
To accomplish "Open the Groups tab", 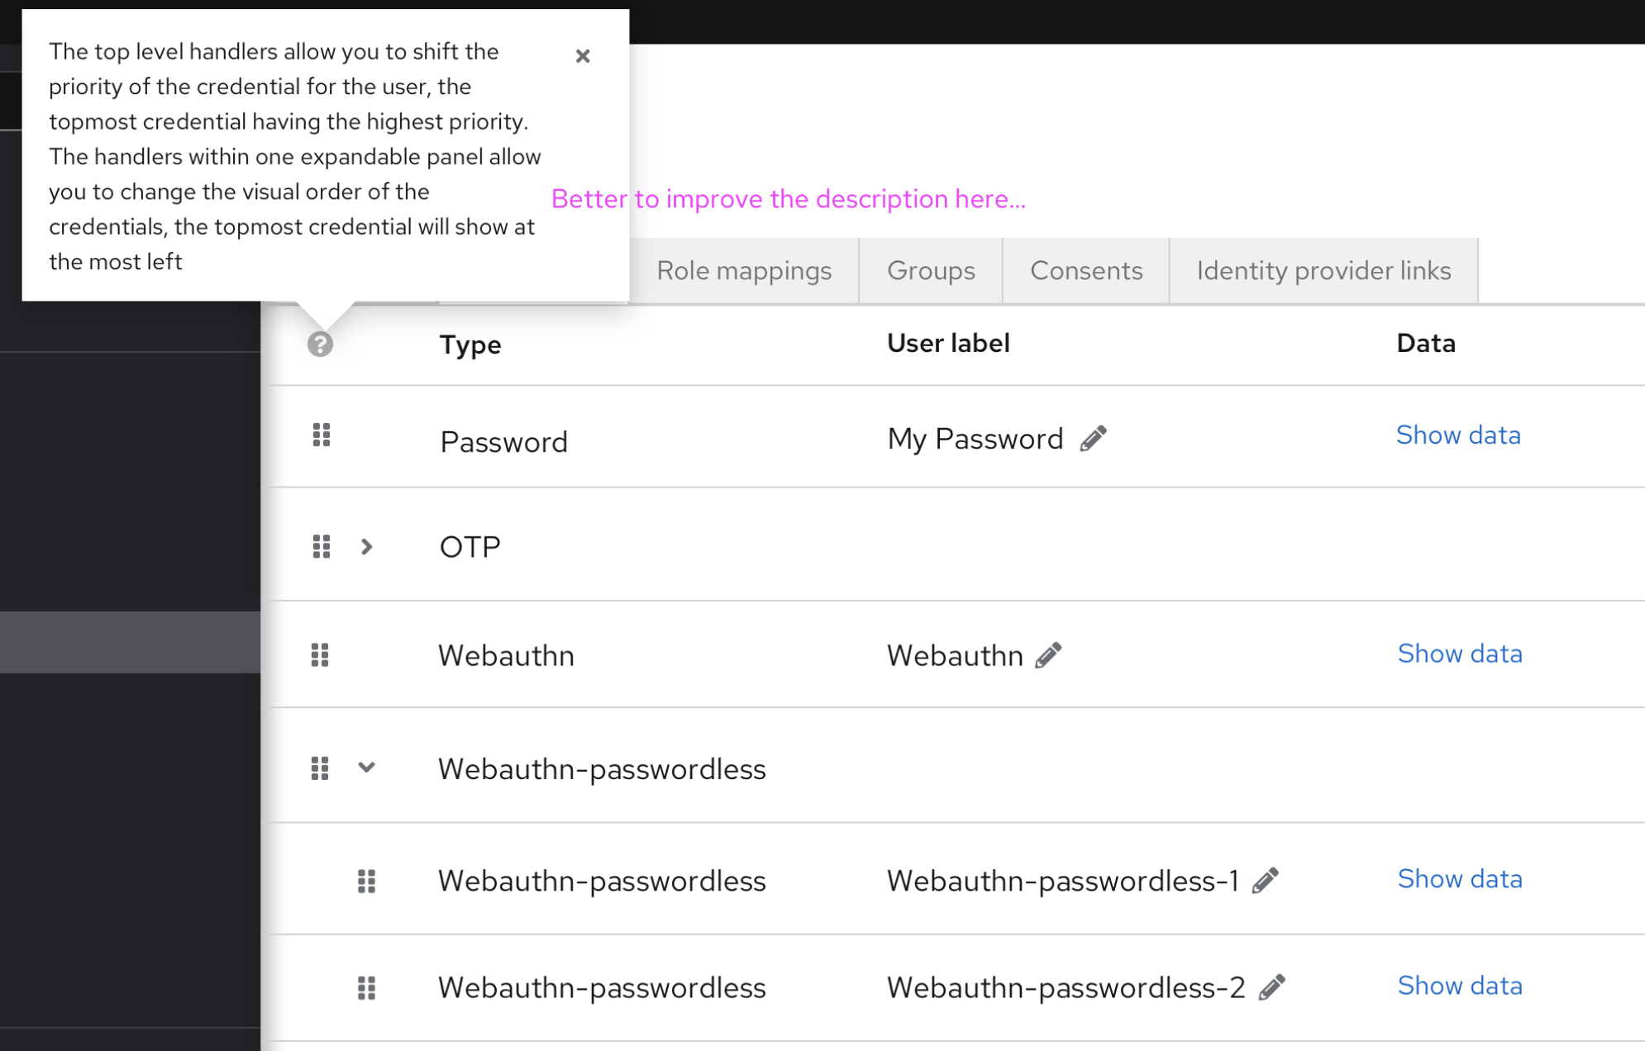I will point(930,270).
